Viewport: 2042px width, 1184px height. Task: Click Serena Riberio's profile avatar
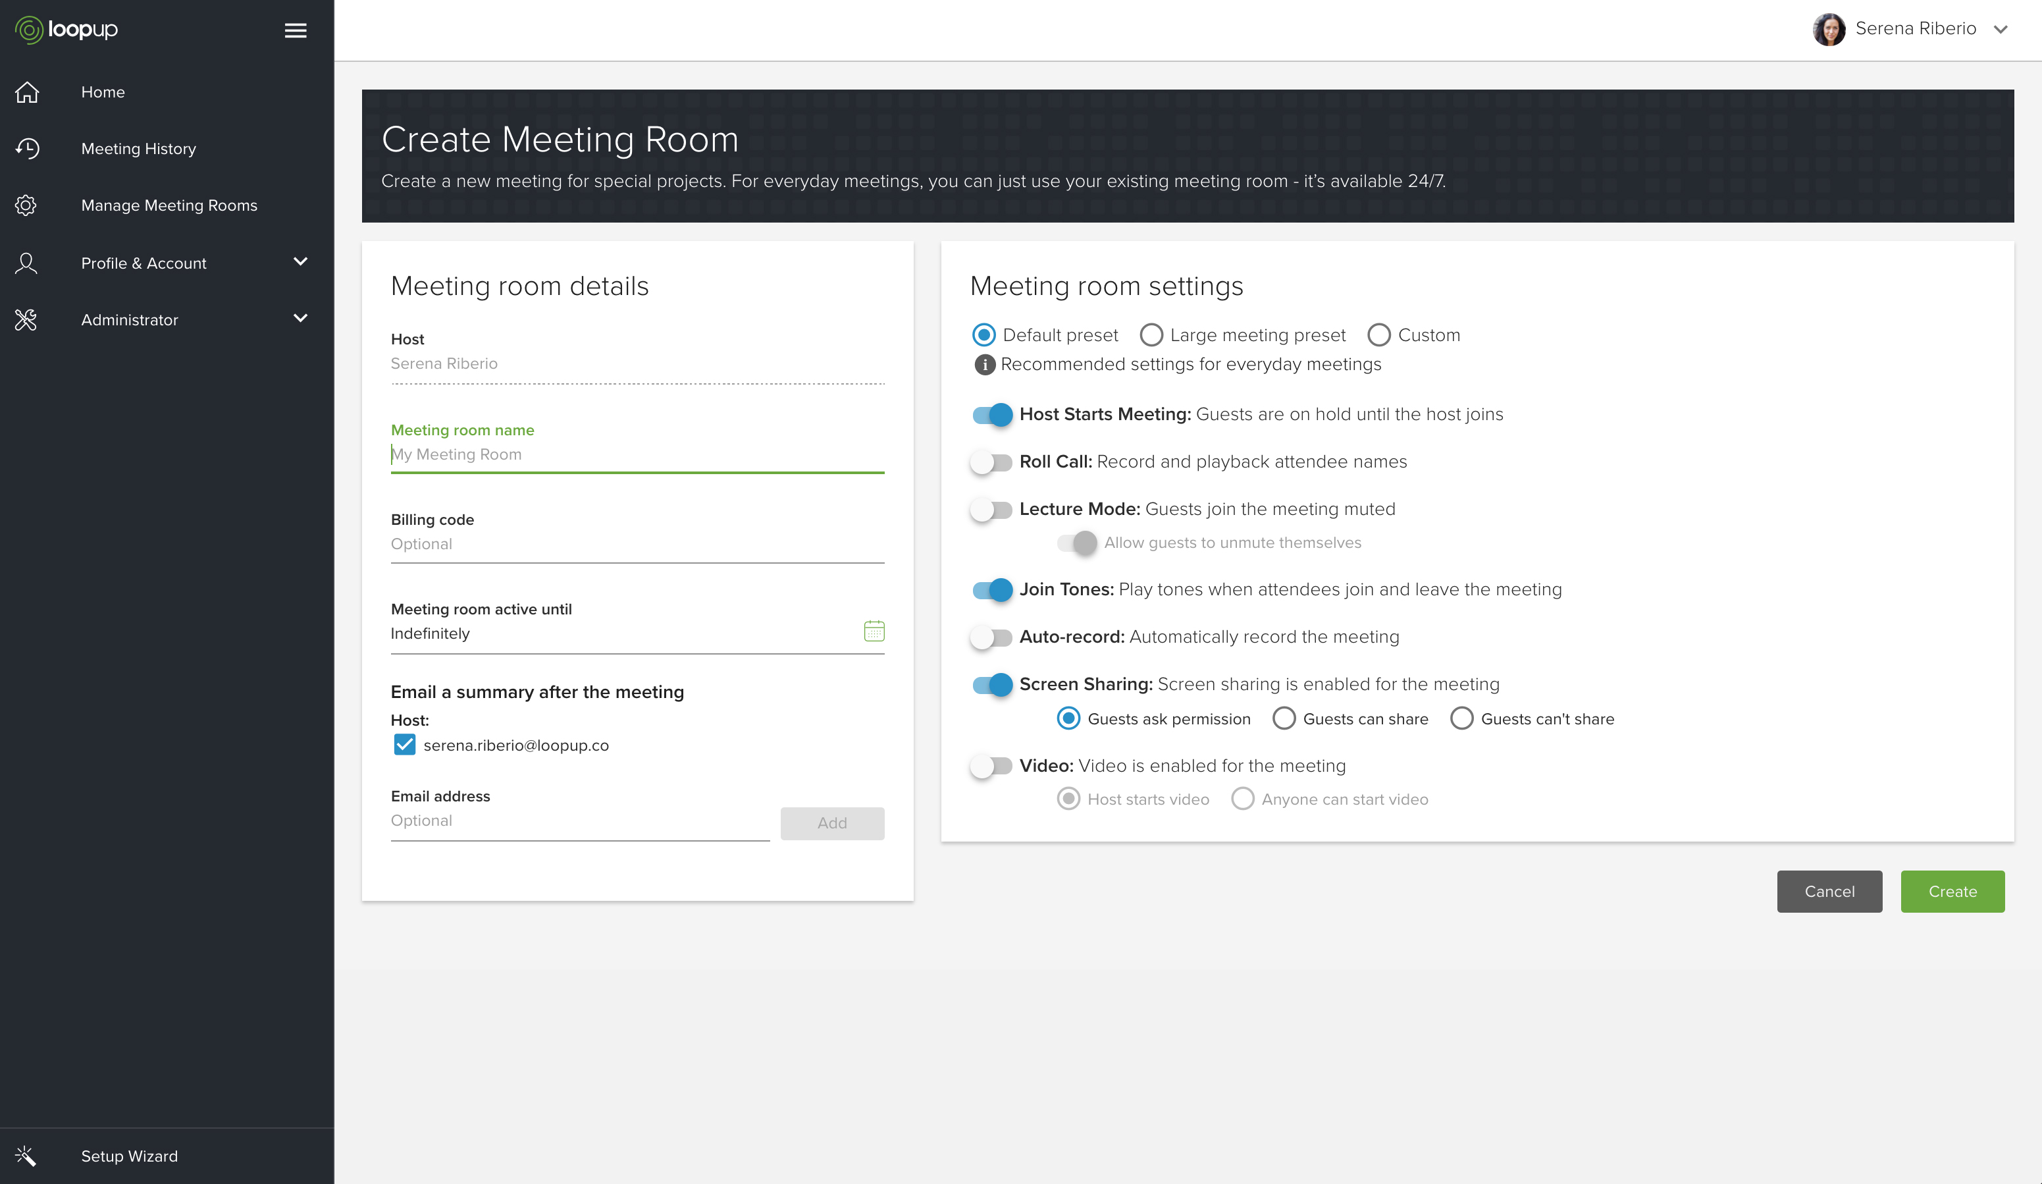coord(1828,29)
